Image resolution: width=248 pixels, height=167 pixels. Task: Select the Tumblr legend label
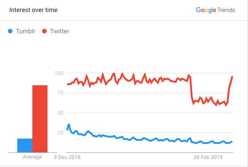coord(26,31)
